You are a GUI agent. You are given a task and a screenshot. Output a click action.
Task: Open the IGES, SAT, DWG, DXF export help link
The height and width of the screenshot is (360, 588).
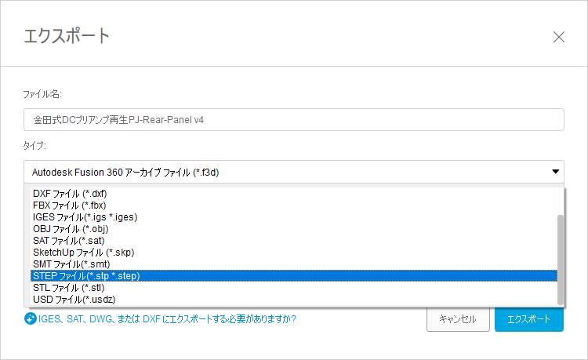click(x=167, y=319)
